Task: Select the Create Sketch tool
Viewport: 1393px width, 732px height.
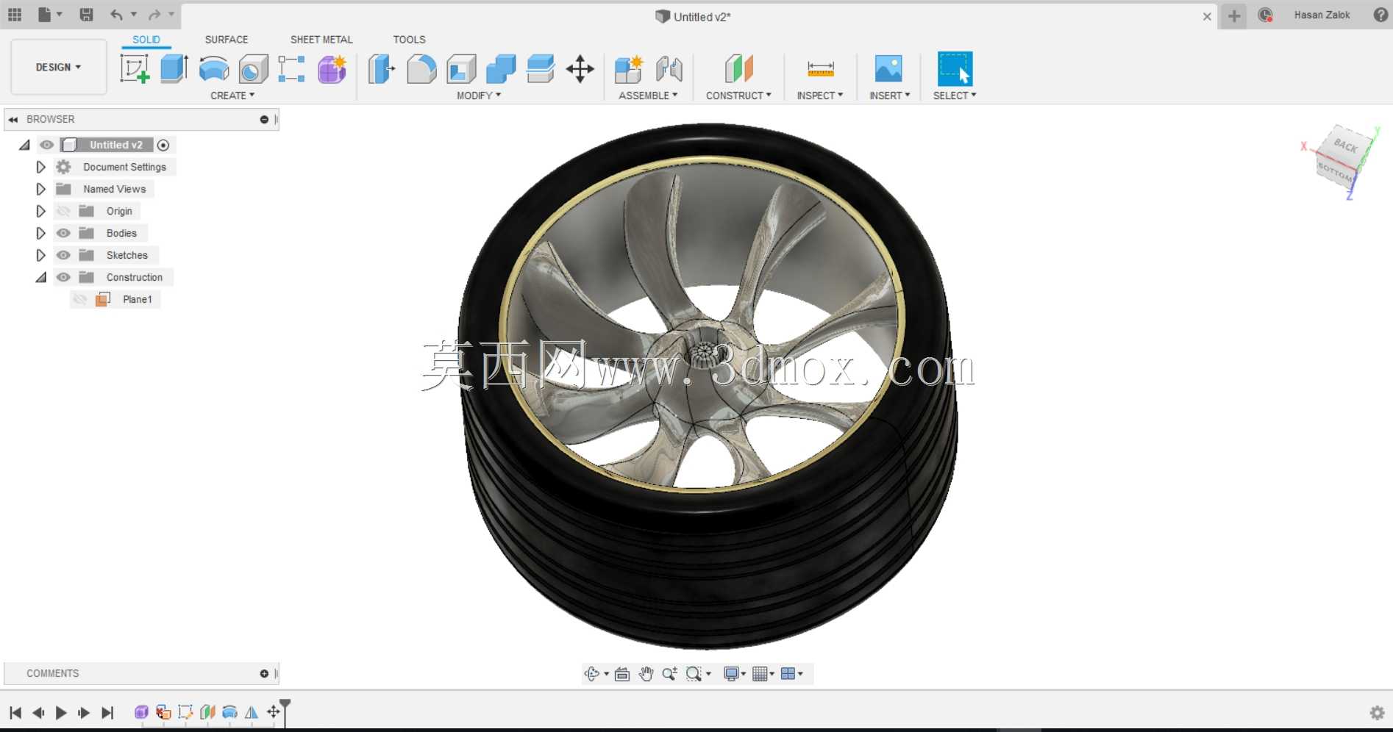Action: click(135, 69)
